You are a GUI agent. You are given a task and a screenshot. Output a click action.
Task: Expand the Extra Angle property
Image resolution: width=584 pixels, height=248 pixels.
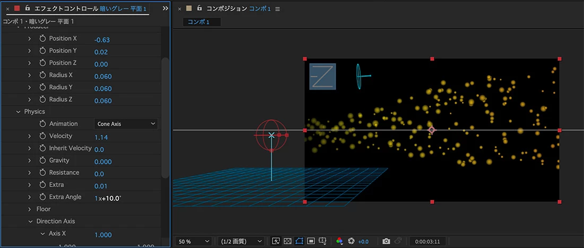[30, 197]
